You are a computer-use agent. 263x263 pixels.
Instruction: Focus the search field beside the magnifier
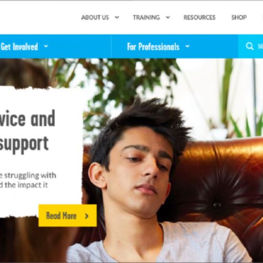[x=260, y=46]
